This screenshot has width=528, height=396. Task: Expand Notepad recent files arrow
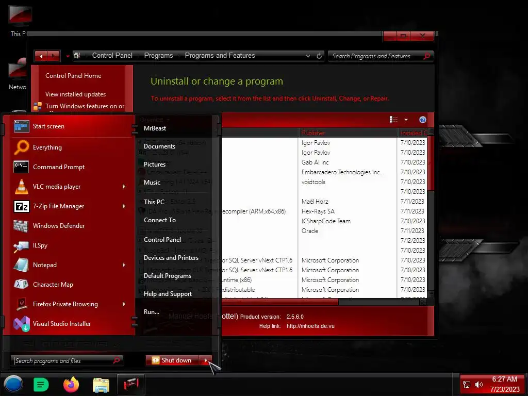(x=124, y=265)
